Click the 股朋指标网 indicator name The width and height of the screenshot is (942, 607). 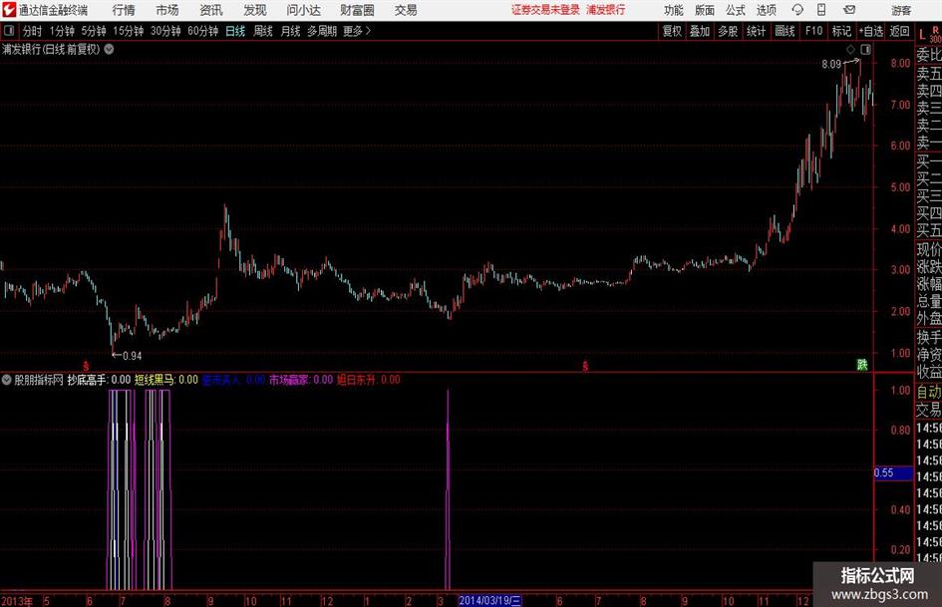click(x=39, y=380)
